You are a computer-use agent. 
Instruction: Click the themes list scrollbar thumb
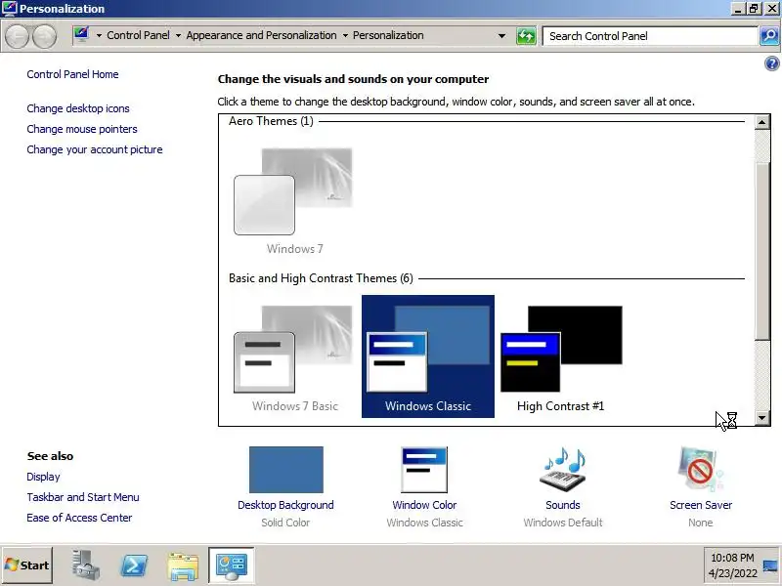point(762,251)
